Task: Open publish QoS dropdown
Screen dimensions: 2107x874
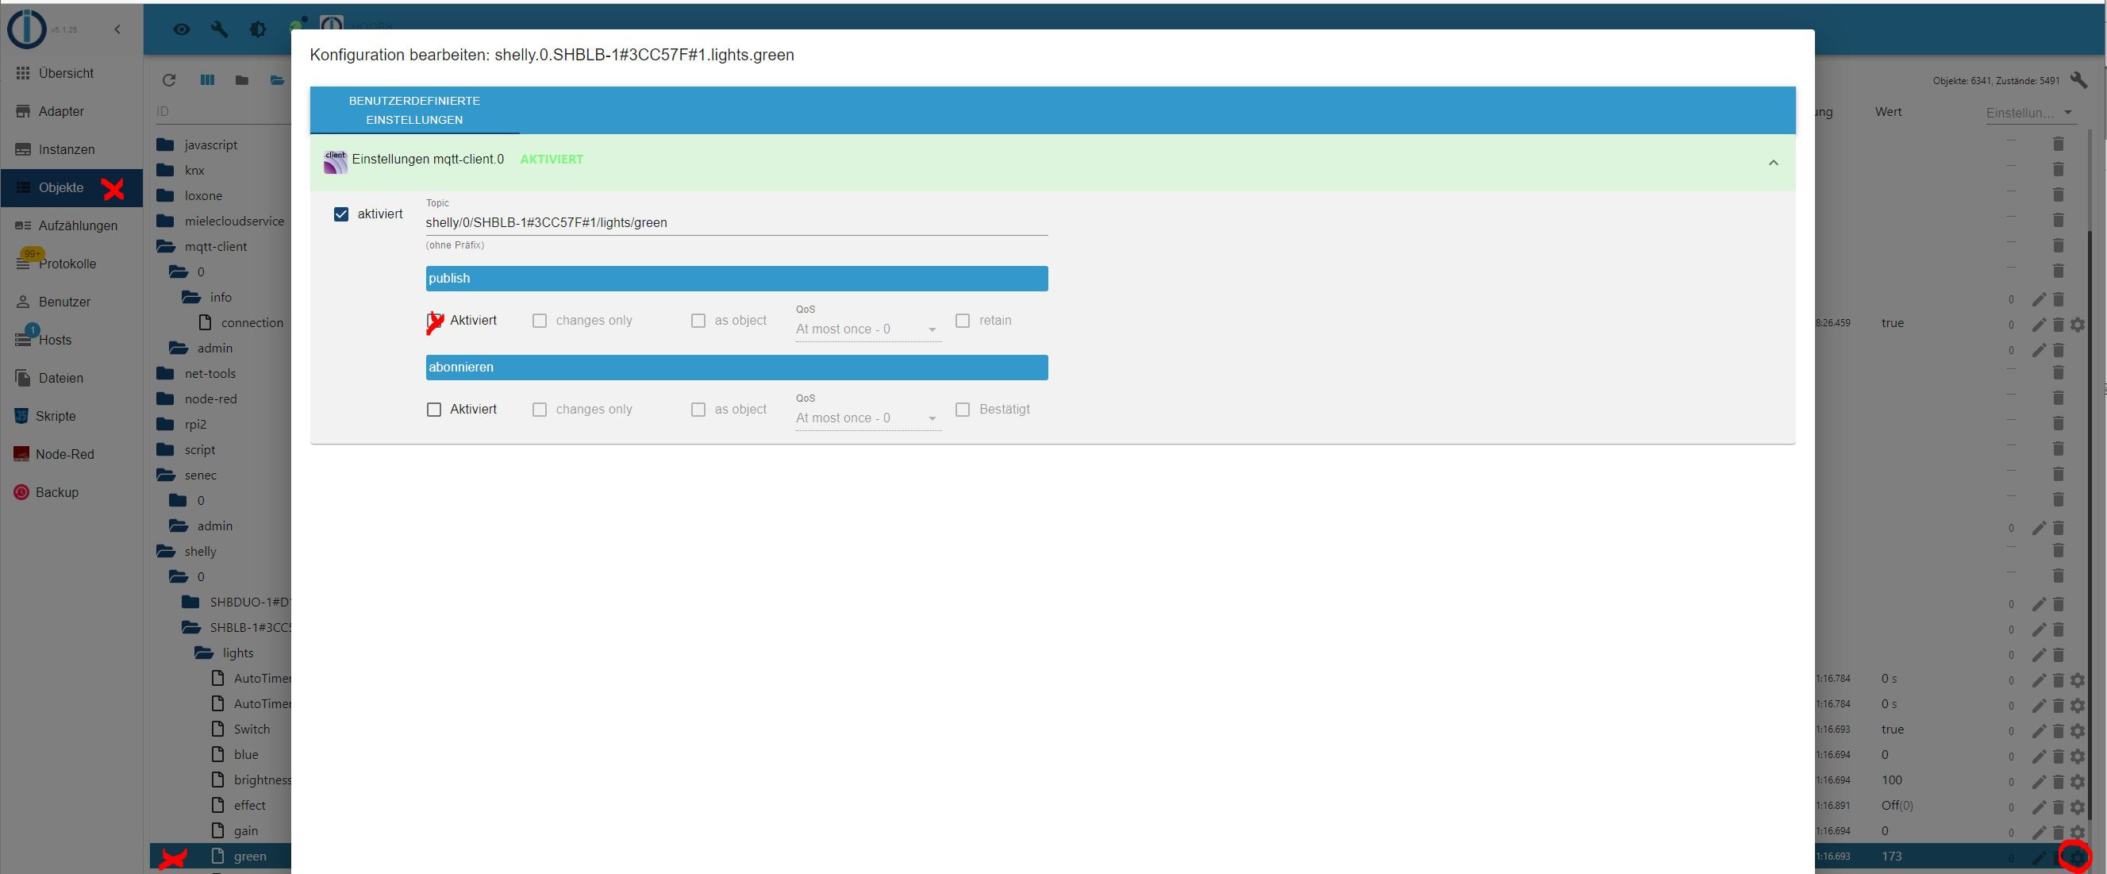Action: (867, 329)
